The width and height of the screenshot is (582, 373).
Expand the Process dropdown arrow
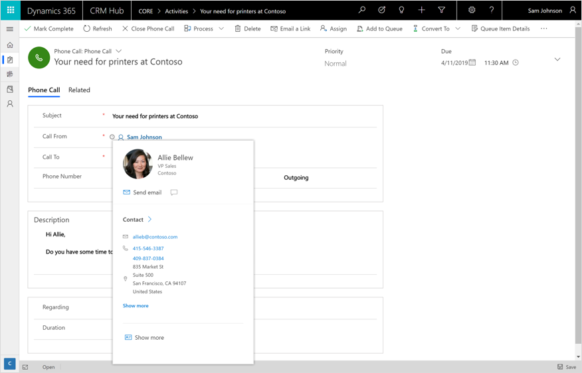221,29
